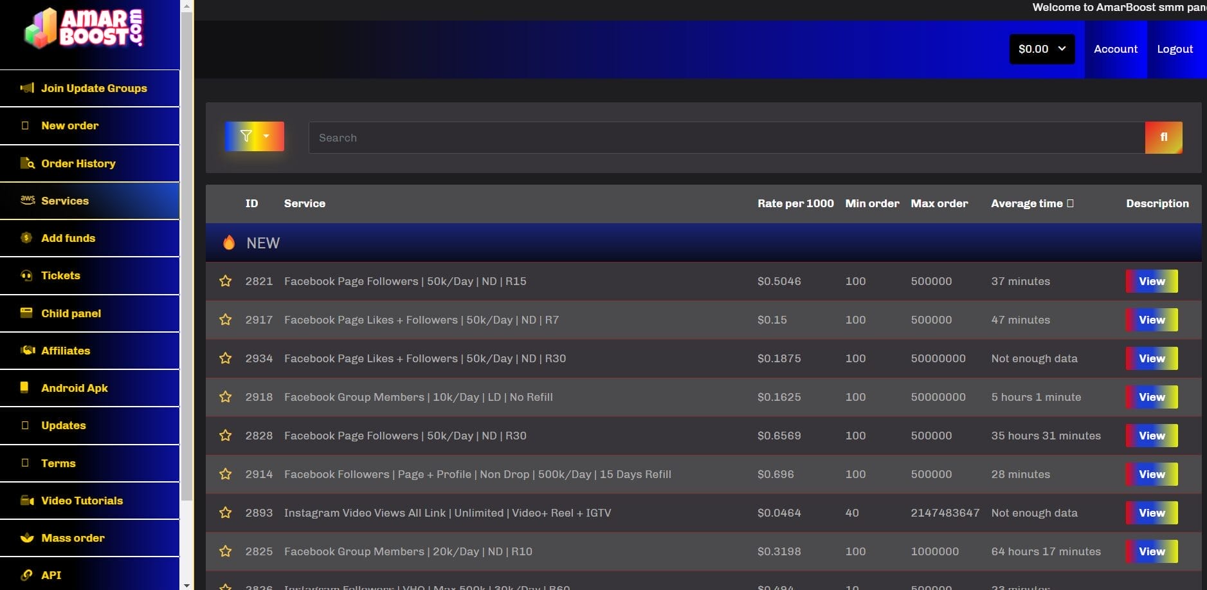Screen dimensions: 1207x590
Task: Click the headset icon beside Tickets
Action: (26, 275)
